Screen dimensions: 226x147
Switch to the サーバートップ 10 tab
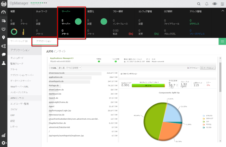[x=19, y=41]
